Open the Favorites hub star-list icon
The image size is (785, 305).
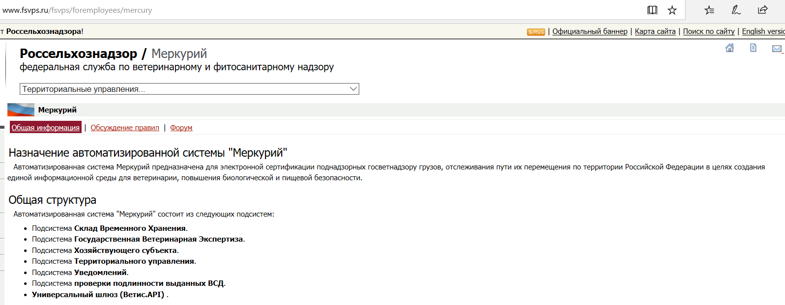pyautogui.click(x=709, y=10)
